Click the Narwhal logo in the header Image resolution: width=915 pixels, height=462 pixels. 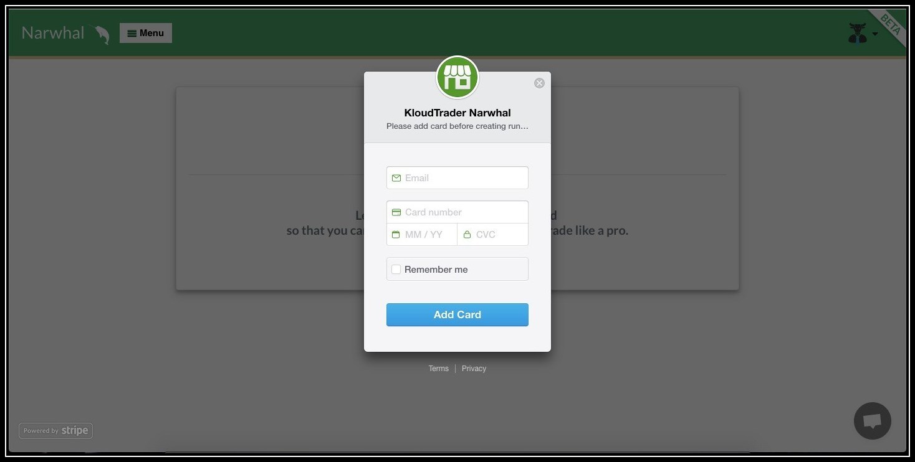tap(65, 34)
